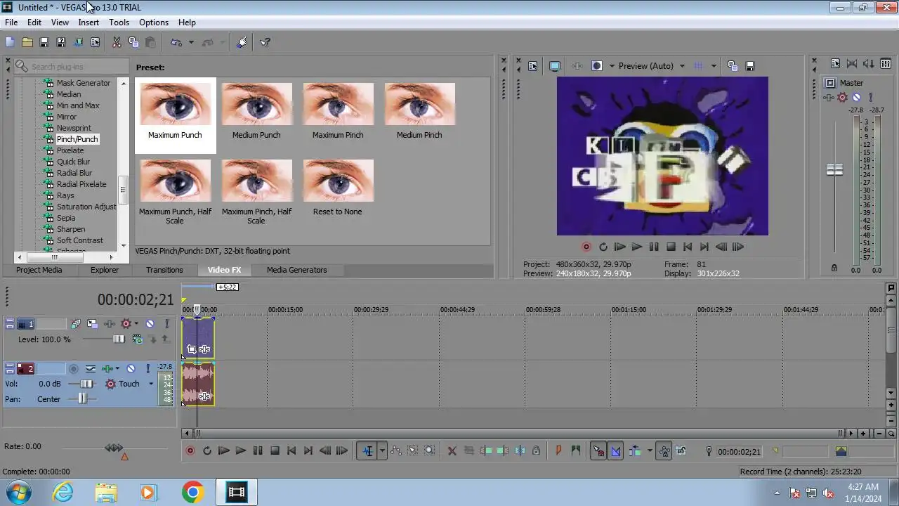Click Track Motion icon on video track 1
This screenshot has width=899, height=506.
[x=92, y=324]
